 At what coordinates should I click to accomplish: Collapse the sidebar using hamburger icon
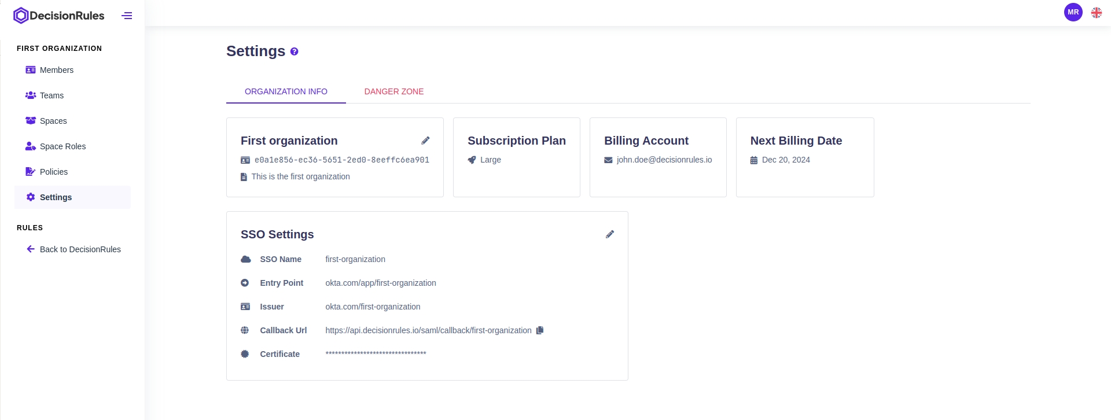127,16
